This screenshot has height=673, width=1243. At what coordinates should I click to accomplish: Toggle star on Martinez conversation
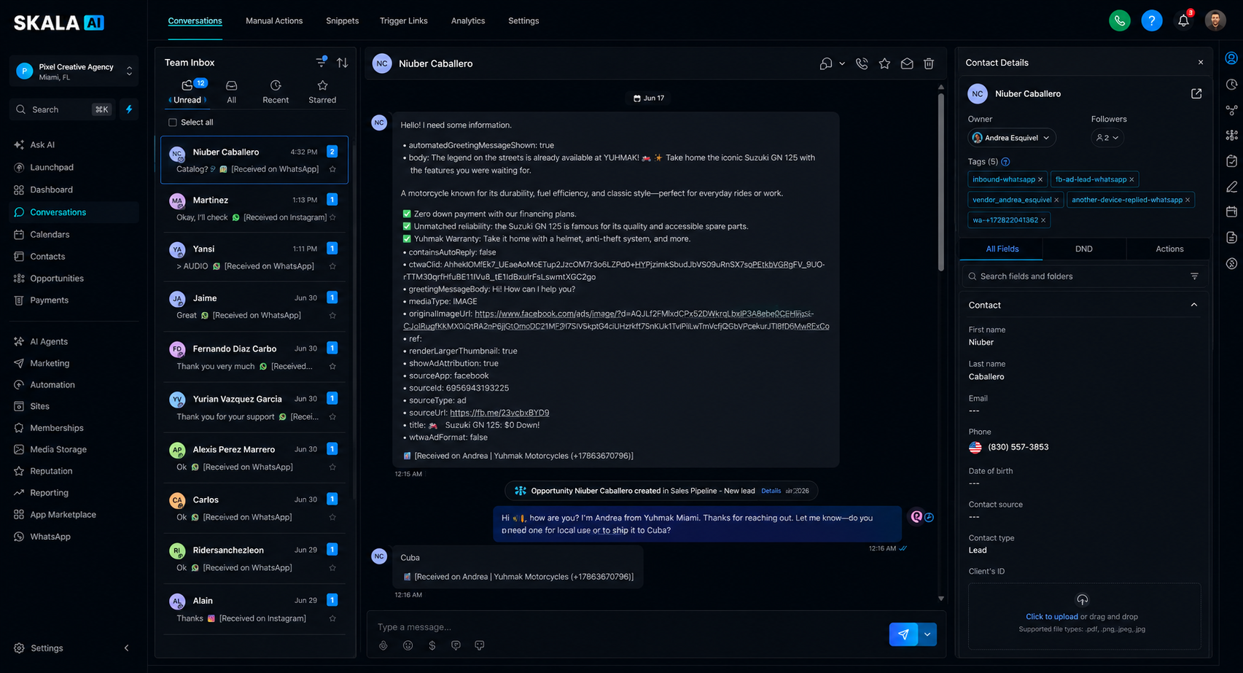point(332,217)
